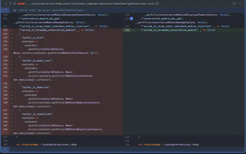This screenshot has height=154, width=246.
Task: Click right line number 220
Action: coord(127,15)
